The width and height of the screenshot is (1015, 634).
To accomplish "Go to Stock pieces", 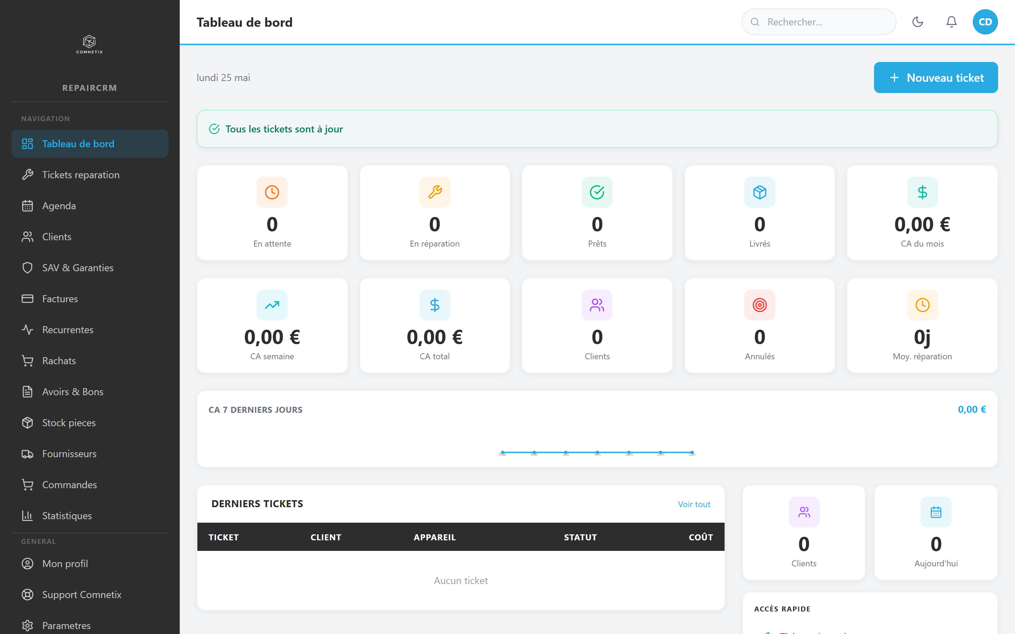I will pyautogui.click(x=90, y=423).
